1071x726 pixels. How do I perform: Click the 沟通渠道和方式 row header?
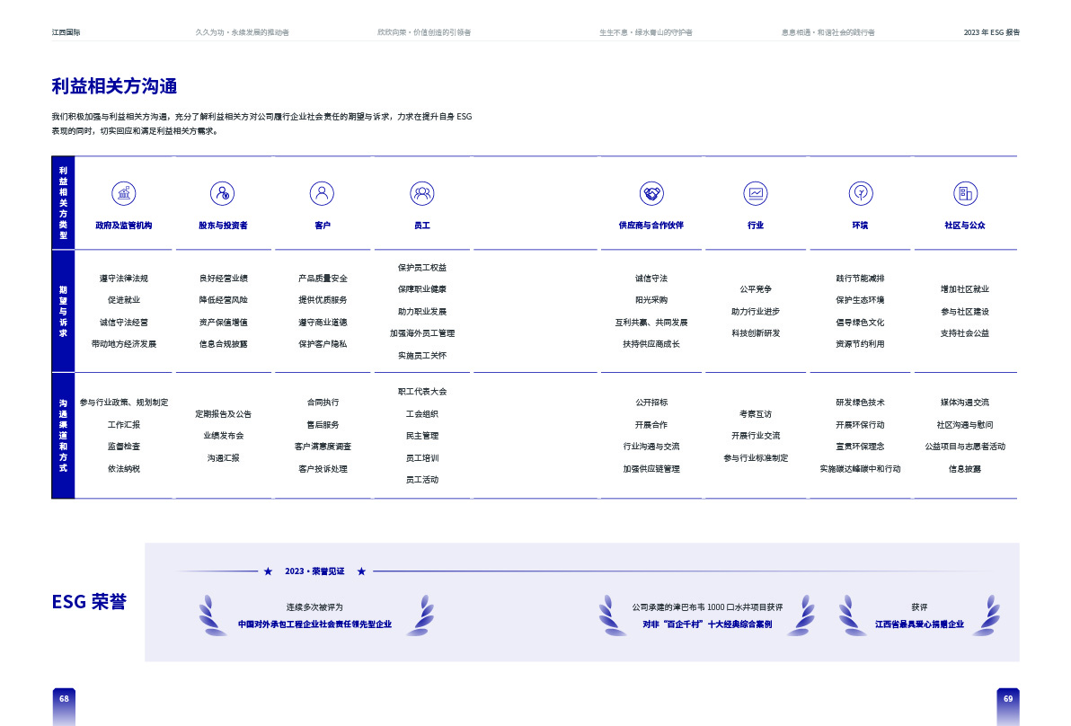coord(63,436)
